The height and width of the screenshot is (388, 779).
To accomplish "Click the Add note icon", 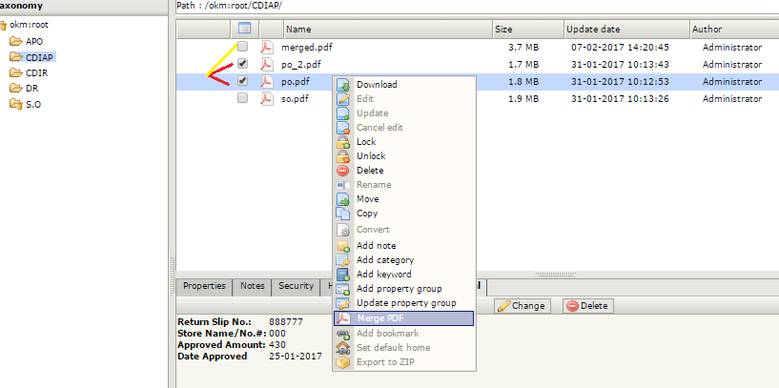I will tap(344, 246).
